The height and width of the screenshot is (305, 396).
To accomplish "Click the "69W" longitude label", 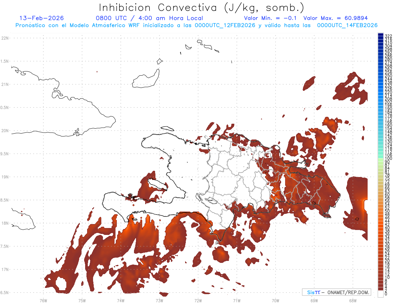I will coord(314,300).
